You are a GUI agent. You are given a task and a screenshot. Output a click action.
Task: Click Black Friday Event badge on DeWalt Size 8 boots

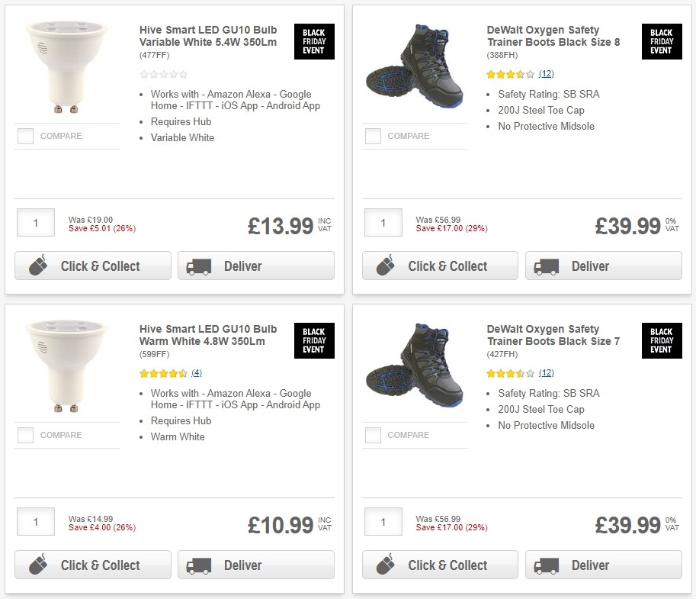pos(661,42)
